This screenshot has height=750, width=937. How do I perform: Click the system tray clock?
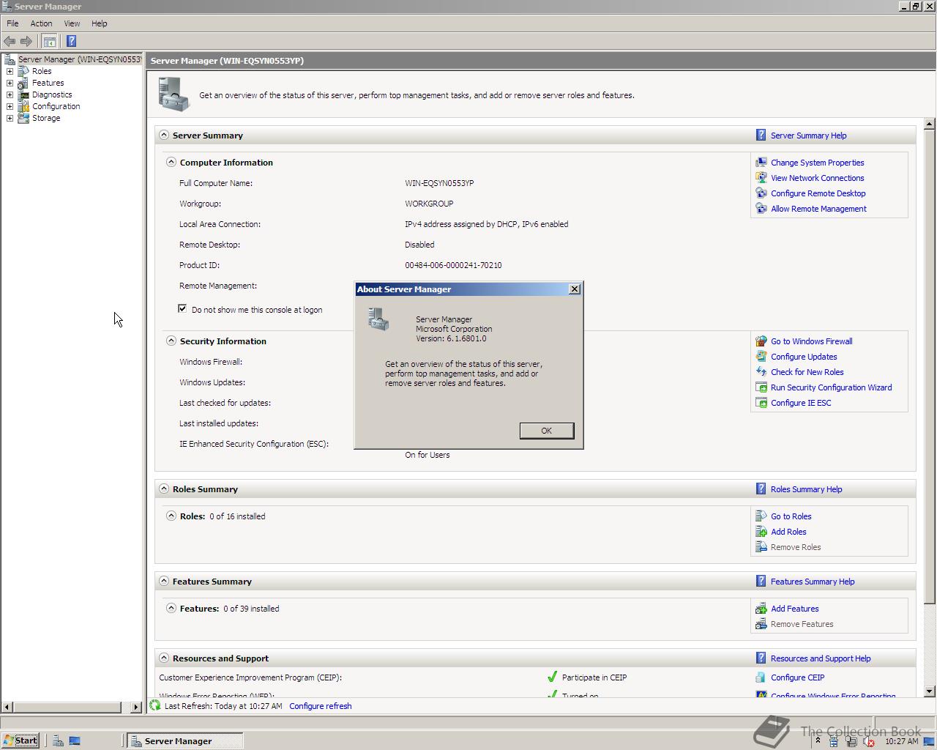click(901, 741)
